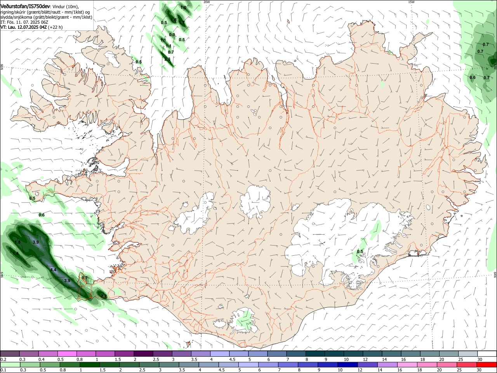Click the 0.5 value on Vatnajökull glacier
Image resolution: width=497 pixels, height=373 pixels.
coord(360,252)
